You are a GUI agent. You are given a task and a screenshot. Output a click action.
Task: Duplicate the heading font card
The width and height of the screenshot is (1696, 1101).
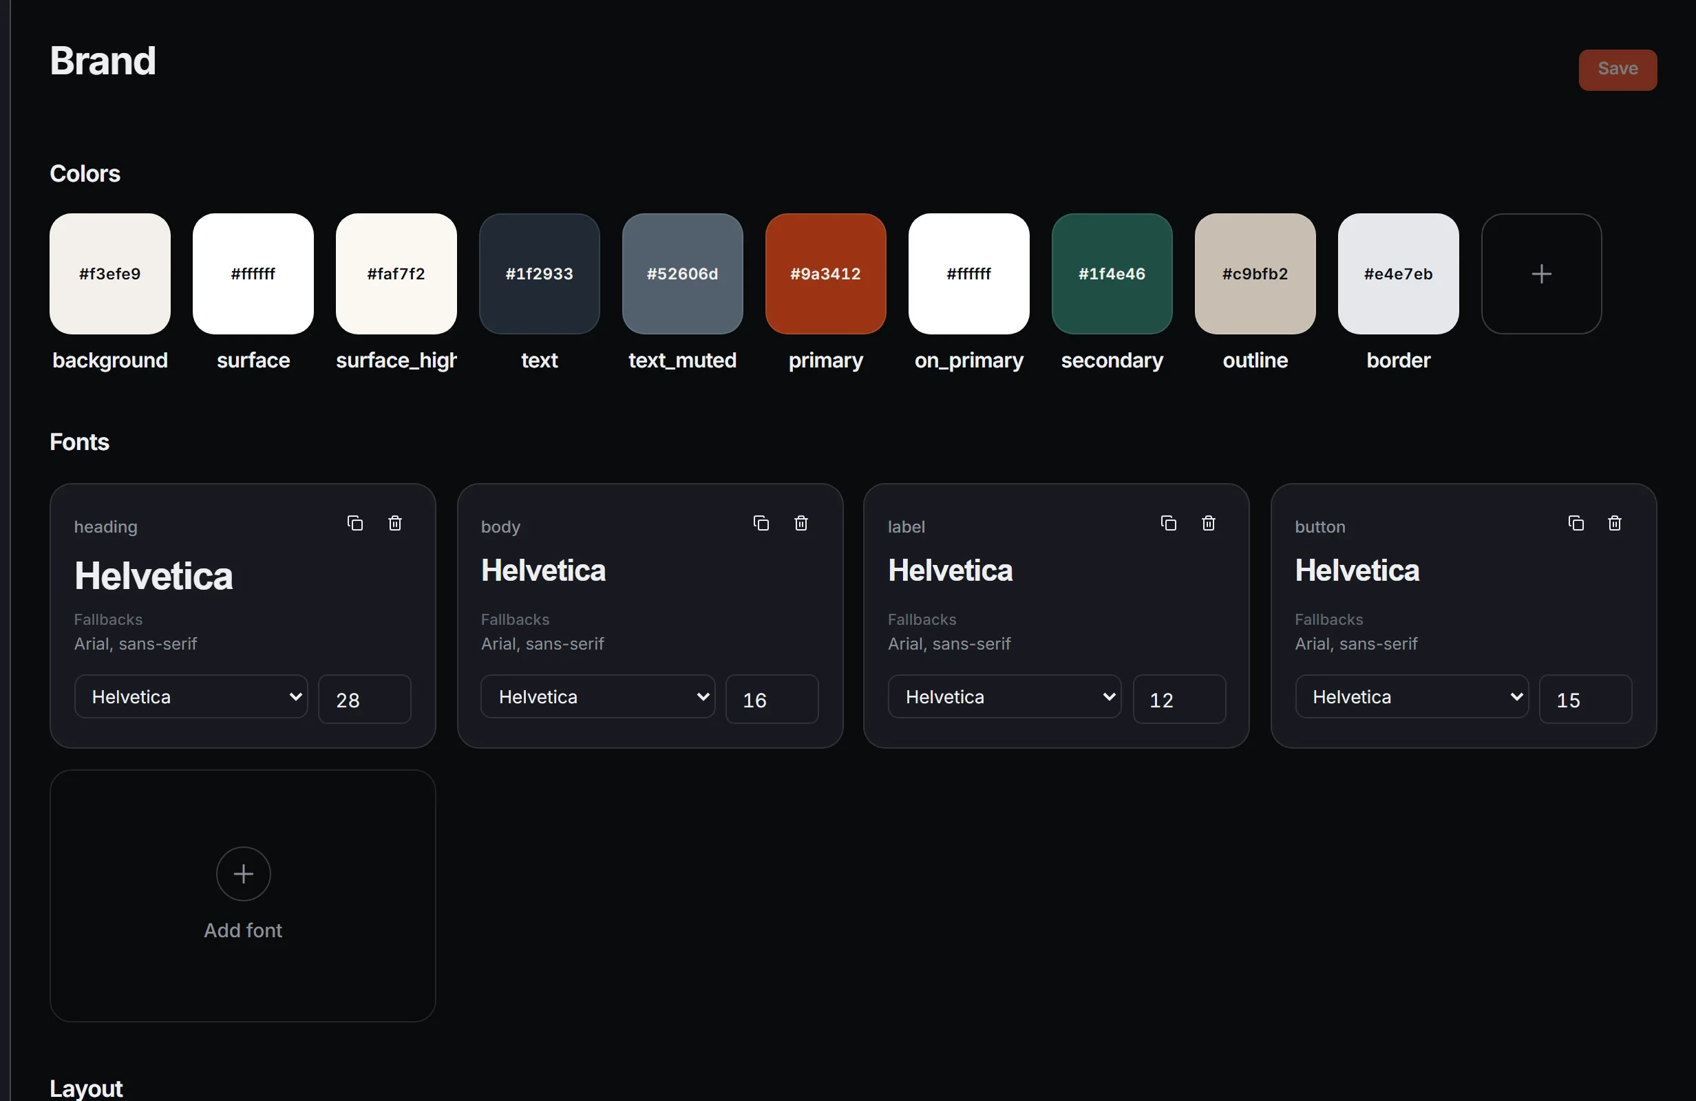pyautogui.click(x=355, y=523)
